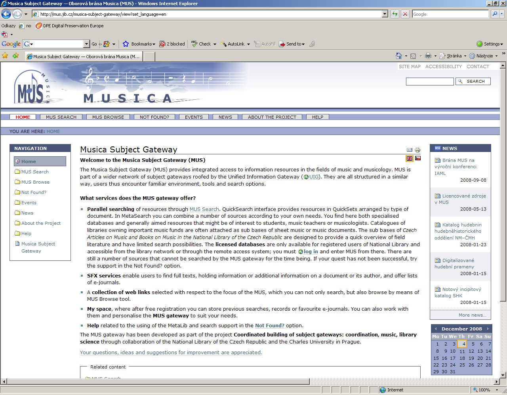Click the RSS icon in News header
The height and width of the screenshot is (395, 507).
pos(437,148)
